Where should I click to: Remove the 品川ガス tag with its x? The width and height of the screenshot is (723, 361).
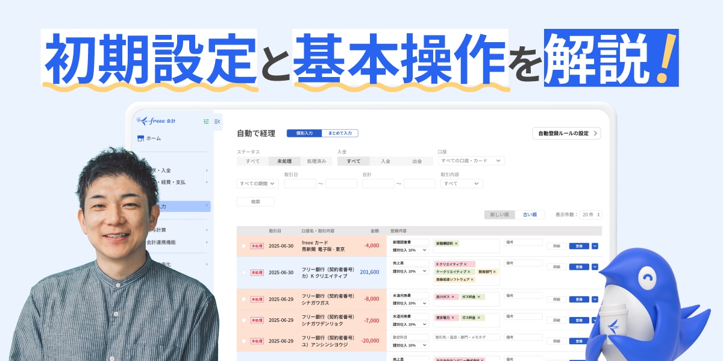[x=453, y=297]
